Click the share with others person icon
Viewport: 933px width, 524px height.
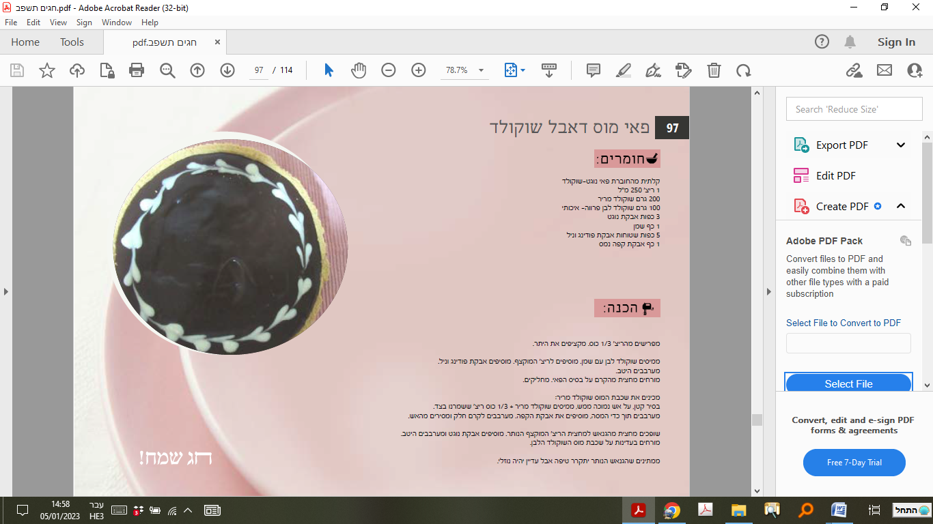[x=915, y=70]
